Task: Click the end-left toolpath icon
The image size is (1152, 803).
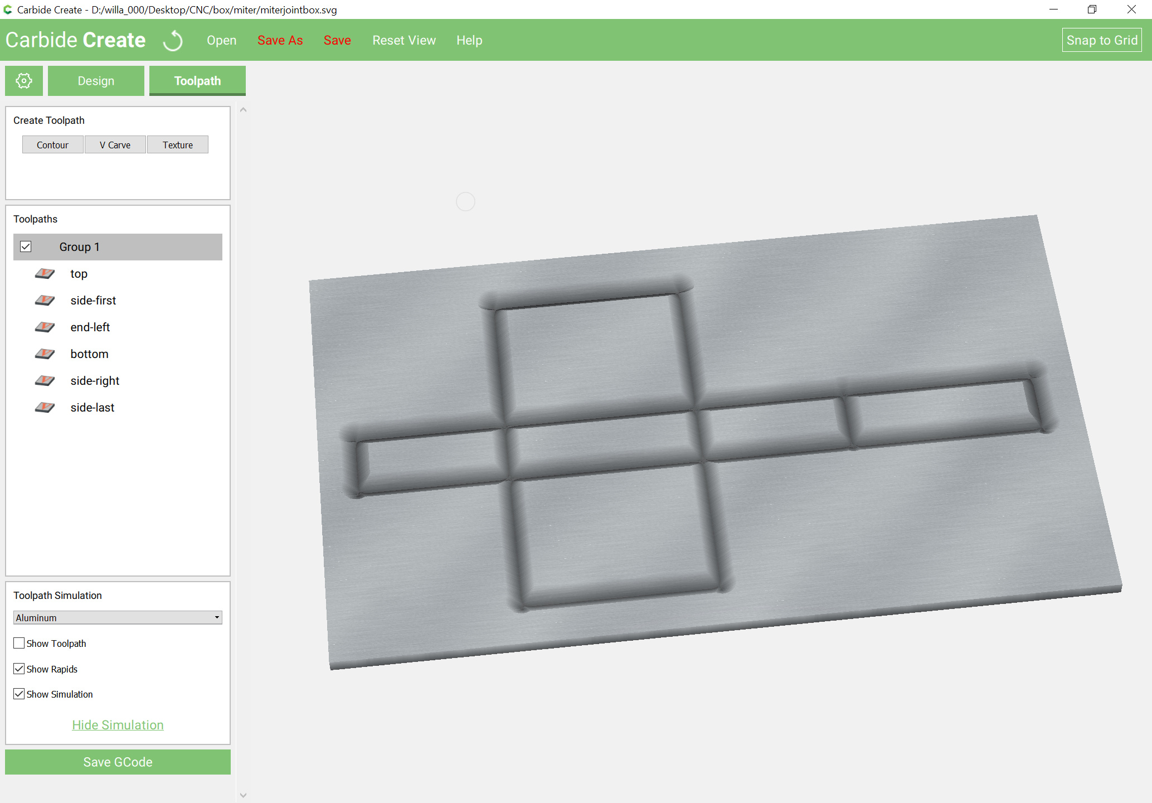Action: tap(45, 327)
